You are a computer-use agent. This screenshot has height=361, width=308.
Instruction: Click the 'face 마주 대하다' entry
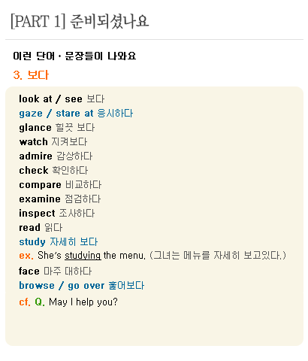pyautogui.click(x=56, y=272)
